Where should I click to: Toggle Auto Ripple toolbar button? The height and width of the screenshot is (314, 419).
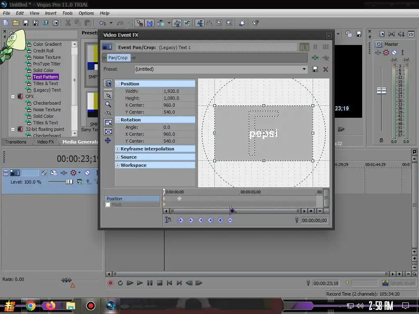click(x=161, y=23)
